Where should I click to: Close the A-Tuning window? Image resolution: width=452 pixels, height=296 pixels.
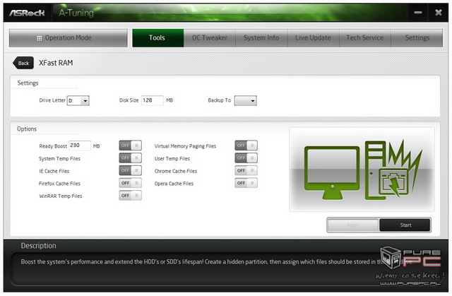[x=439, y=13]
